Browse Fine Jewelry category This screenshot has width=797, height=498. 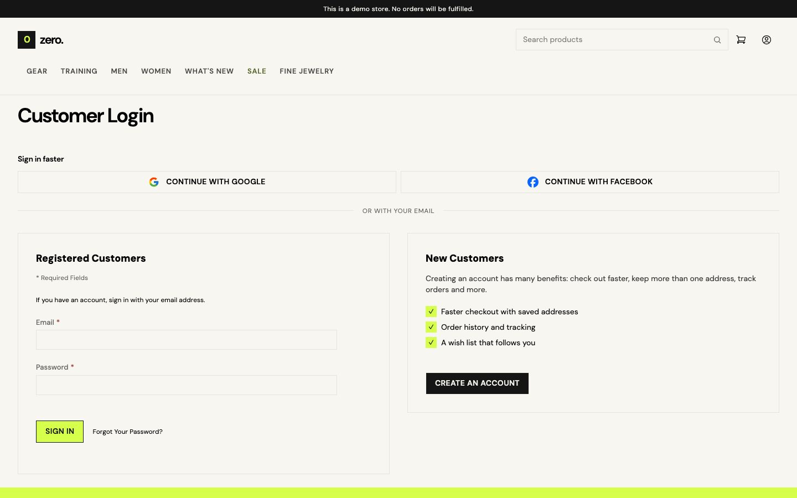(x=307, y=71)
